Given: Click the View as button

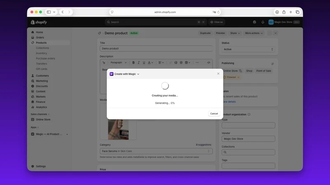Looking at the screenshot, I should point(217,22).
